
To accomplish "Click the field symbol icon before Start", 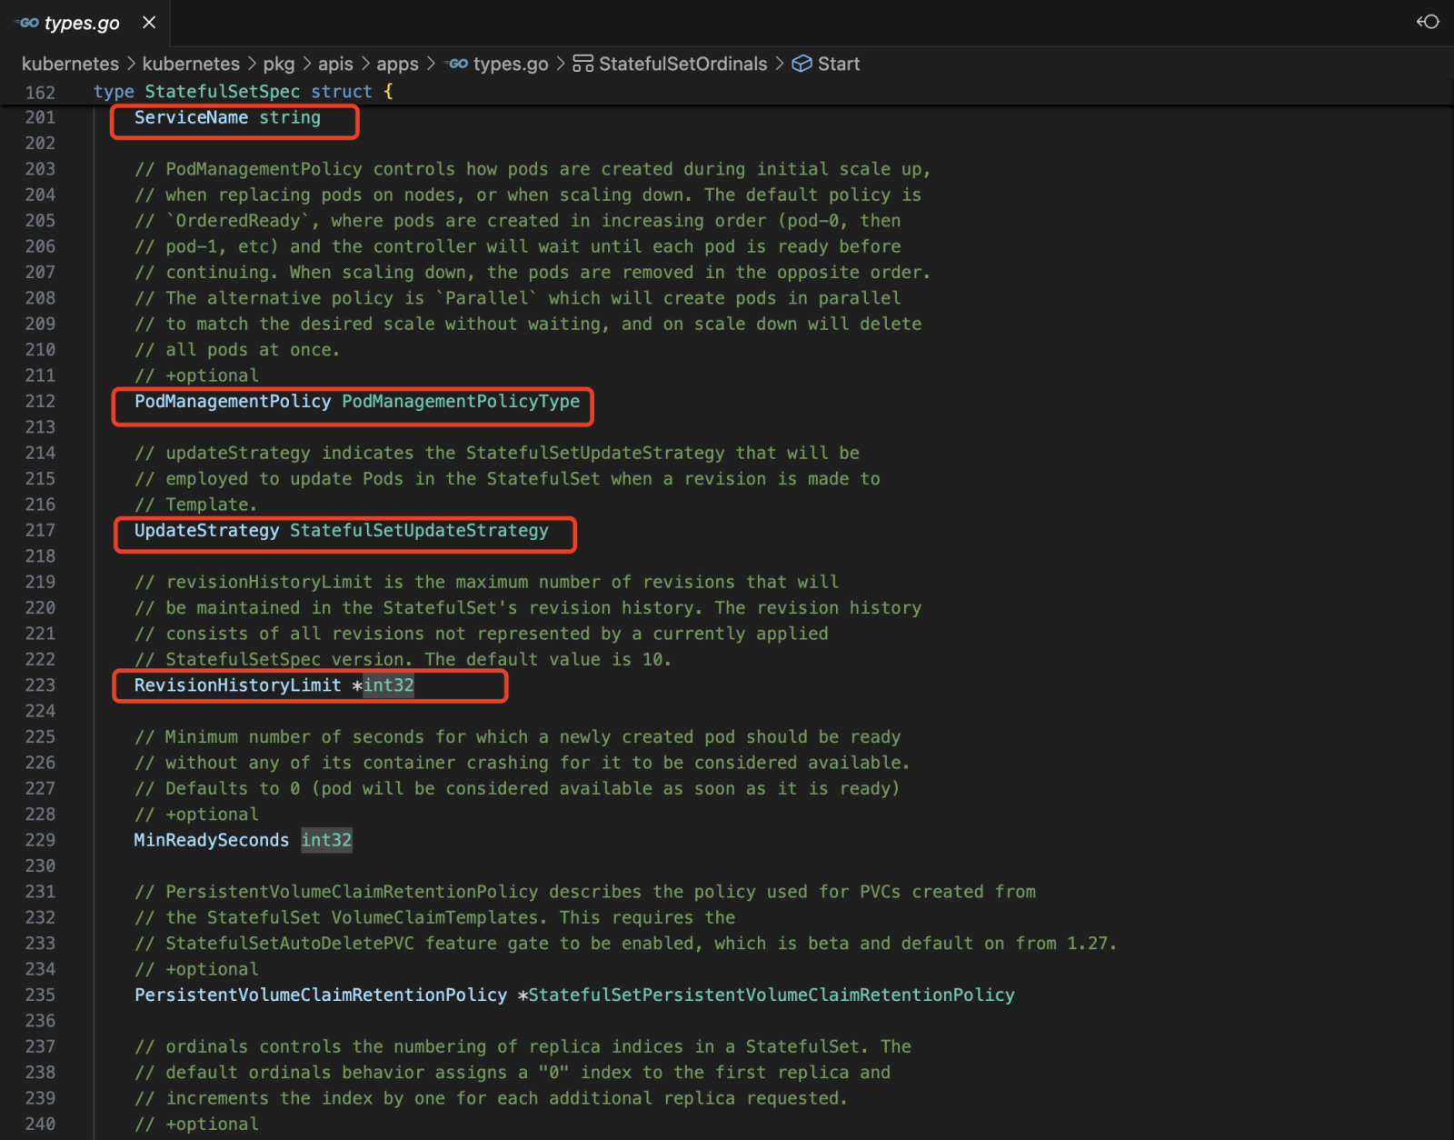I will click(802, 64).
